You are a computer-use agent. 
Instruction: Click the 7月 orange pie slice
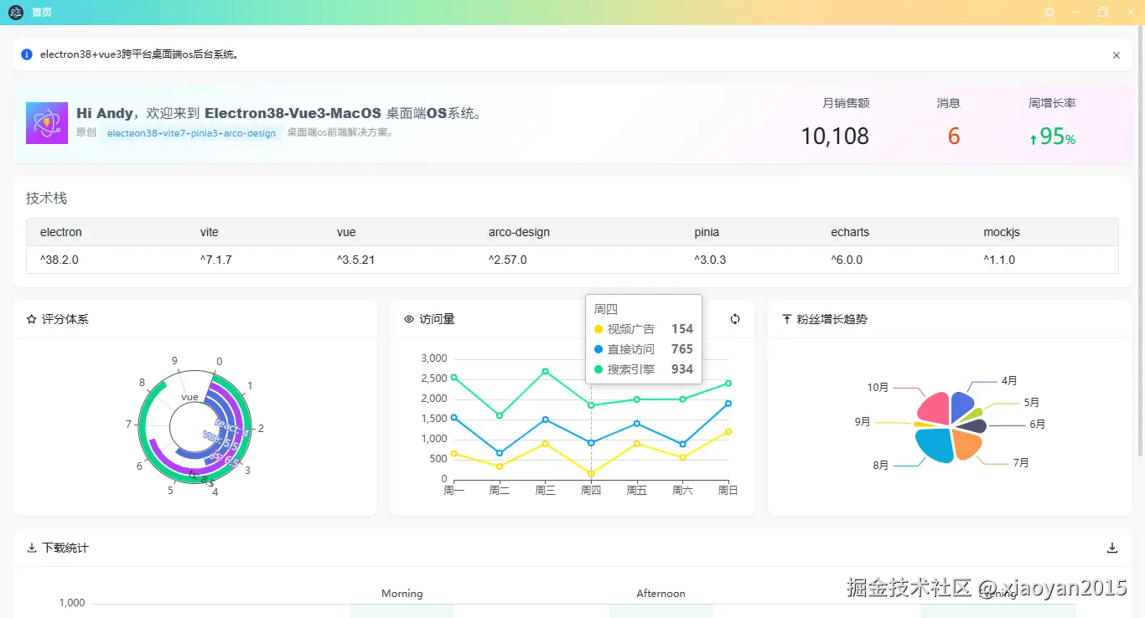pyautogui.click(x=967, y=445)
